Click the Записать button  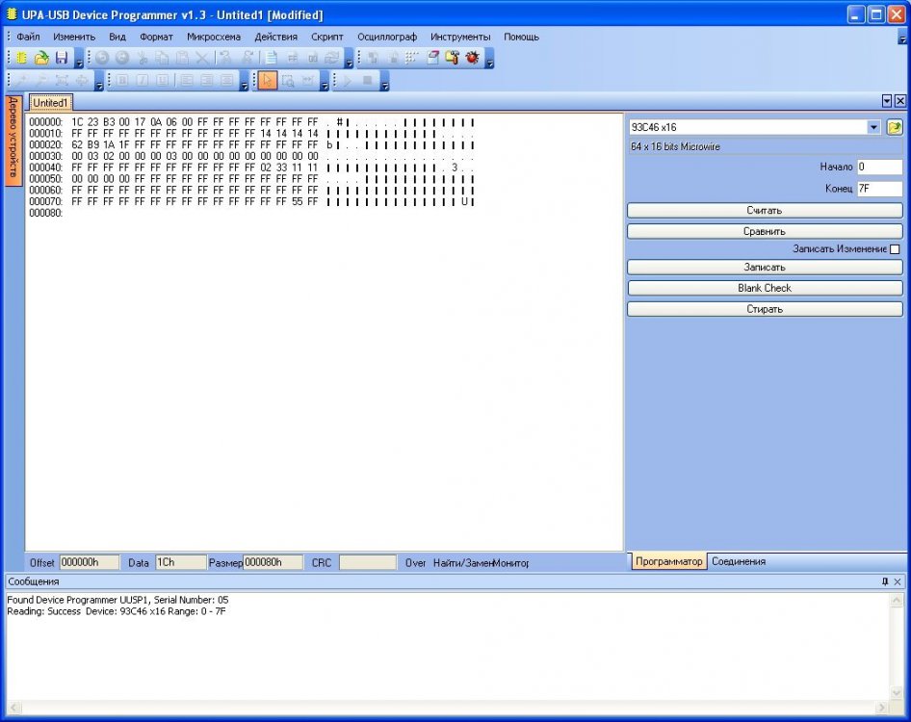tap(765, 268)
